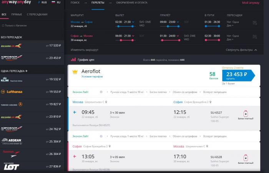Go to ОФОРМЛЕНИЕ И ОПЛАТА step
The width and height of the screenshot is (269, 173).
[x=132, y=3]
